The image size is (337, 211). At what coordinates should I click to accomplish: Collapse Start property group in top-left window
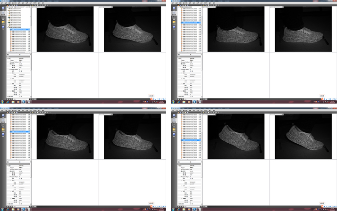[10, 73]
